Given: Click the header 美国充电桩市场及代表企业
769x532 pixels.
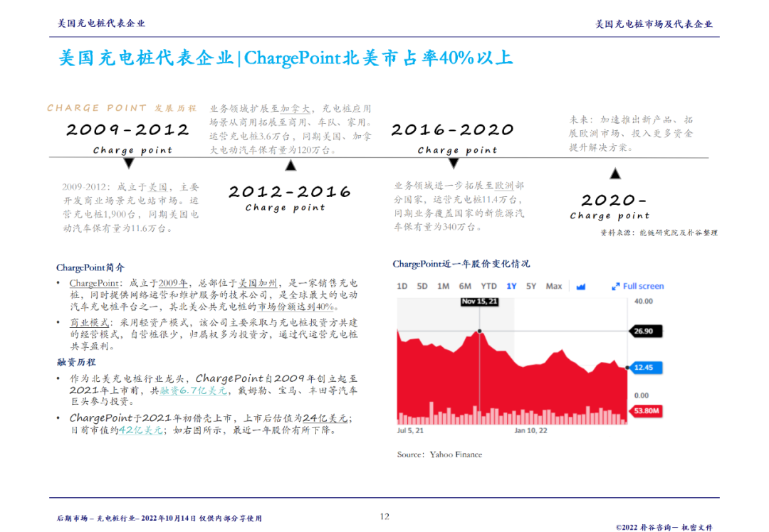Looking at the screenshot, I should pos(654,24).
